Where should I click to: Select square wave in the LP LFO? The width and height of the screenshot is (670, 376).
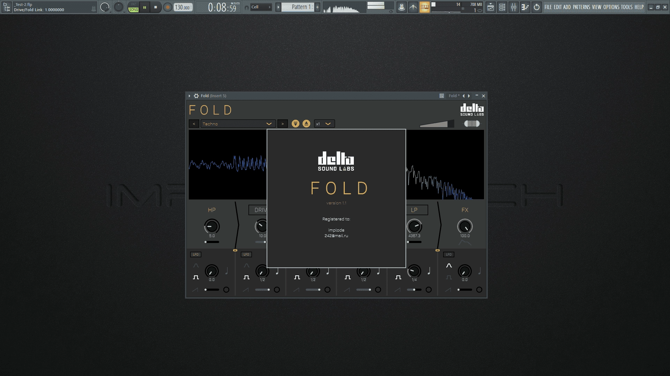[398, 277]
